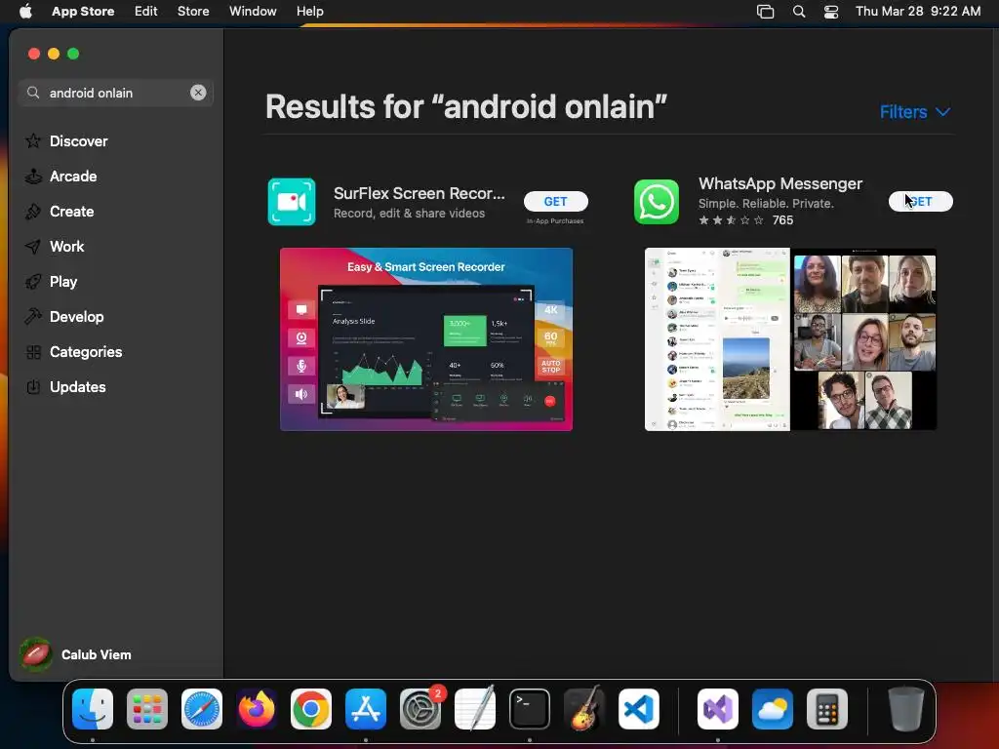The width and height of the screenshot is (999, 749).
Task: Open Weather from the Dock
Action: click(x=773, y=709)
